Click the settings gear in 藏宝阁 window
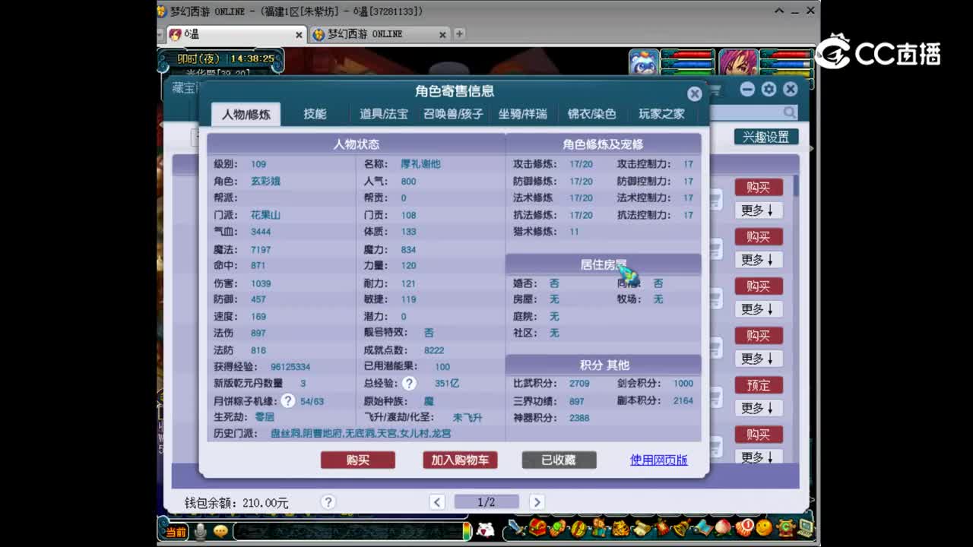The height and width of the screenshot is (547, 973). [x=769, y=89]
